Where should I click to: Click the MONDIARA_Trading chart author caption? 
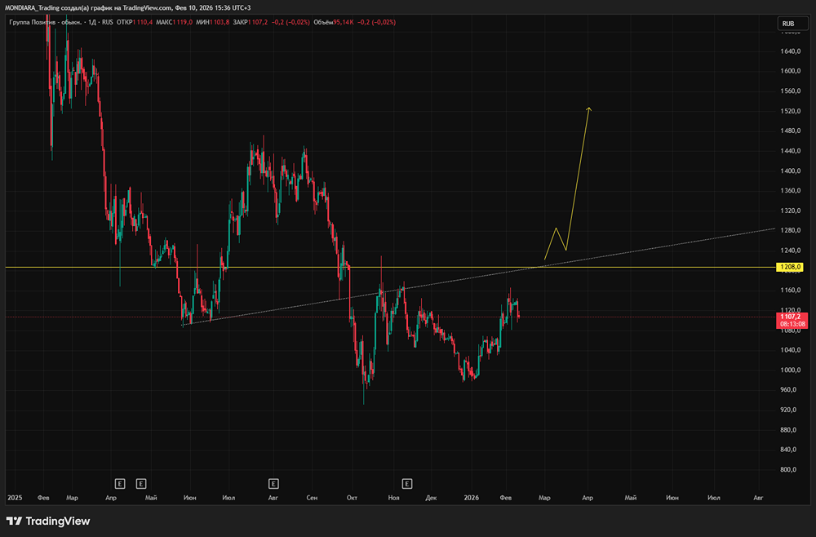(127, 8)
